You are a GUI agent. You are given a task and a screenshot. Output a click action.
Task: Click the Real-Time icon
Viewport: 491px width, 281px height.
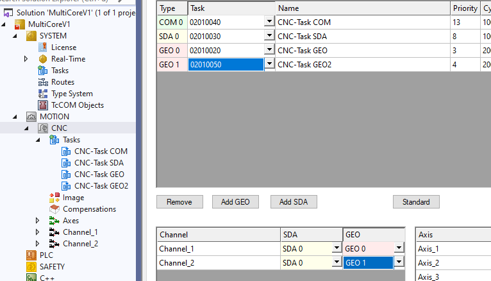point(43,59)
